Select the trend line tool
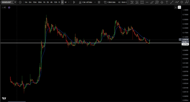 [x=172, y=2]
